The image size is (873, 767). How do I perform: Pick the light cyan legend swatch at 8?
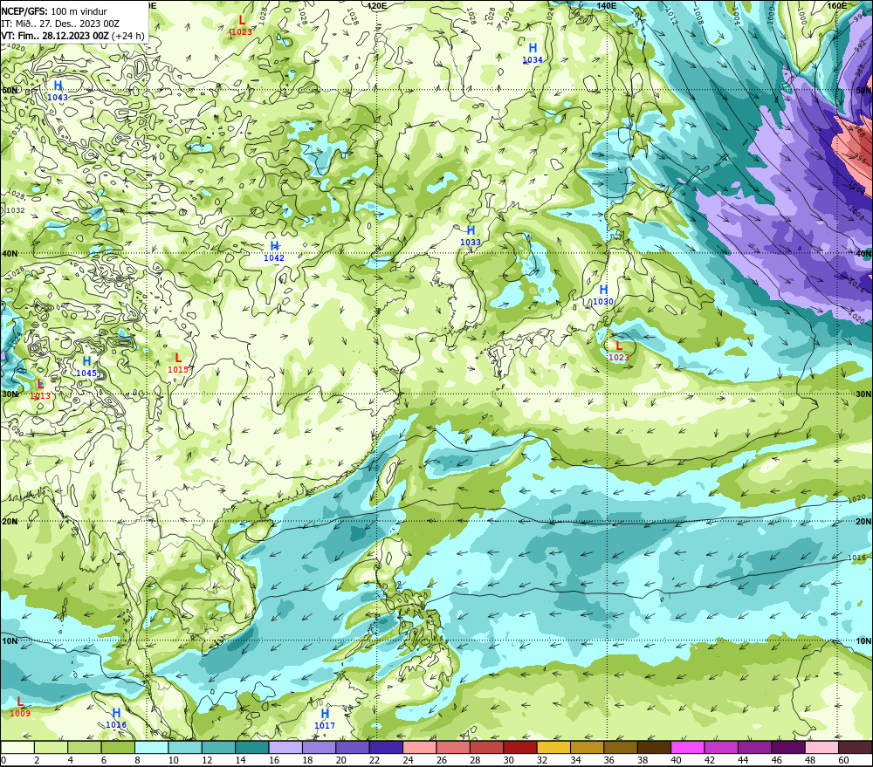151,747
